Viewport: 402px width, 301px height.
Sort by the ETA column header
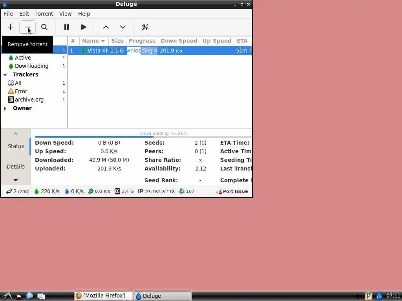(243, 41)
